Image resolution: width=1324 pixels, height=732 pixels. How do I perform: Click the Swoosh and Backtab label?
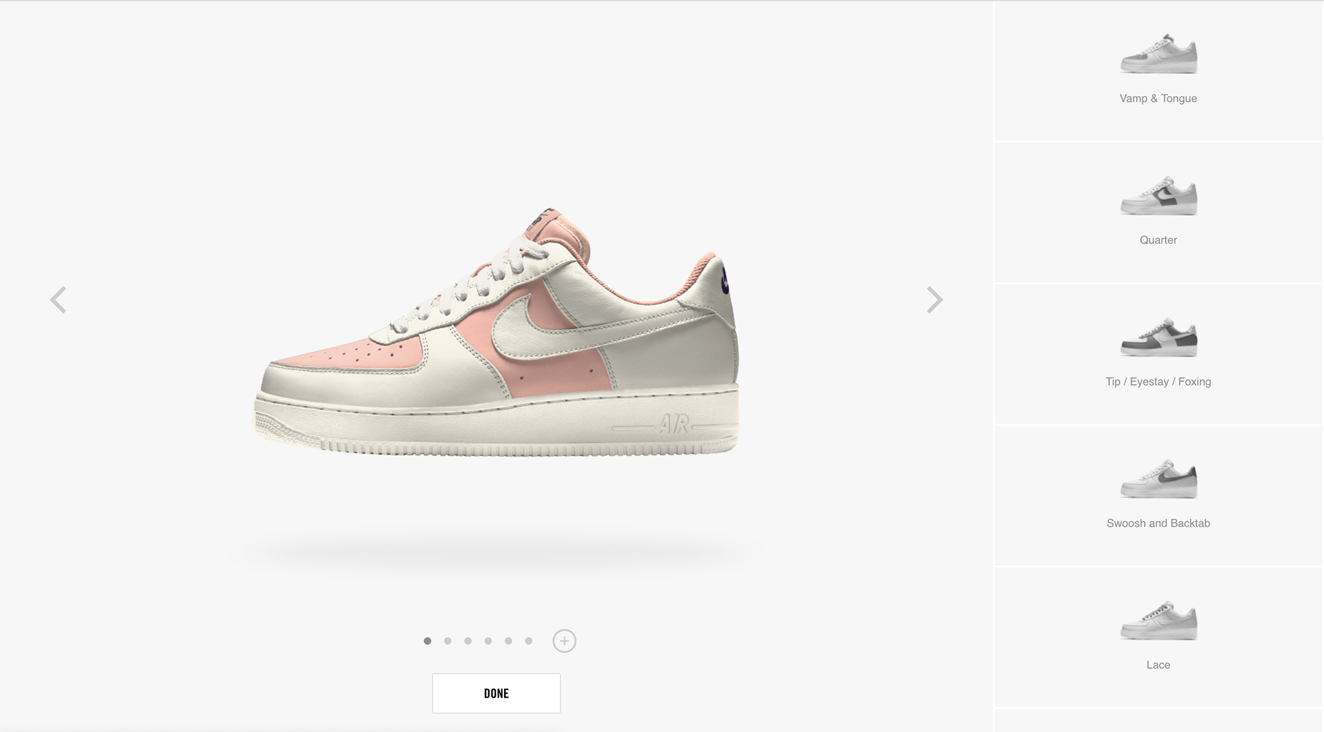pos(1158,523)
